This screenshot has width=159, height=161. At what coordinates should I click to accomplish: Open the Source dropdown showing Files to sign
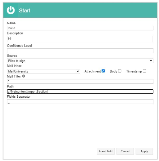[80, 61]
